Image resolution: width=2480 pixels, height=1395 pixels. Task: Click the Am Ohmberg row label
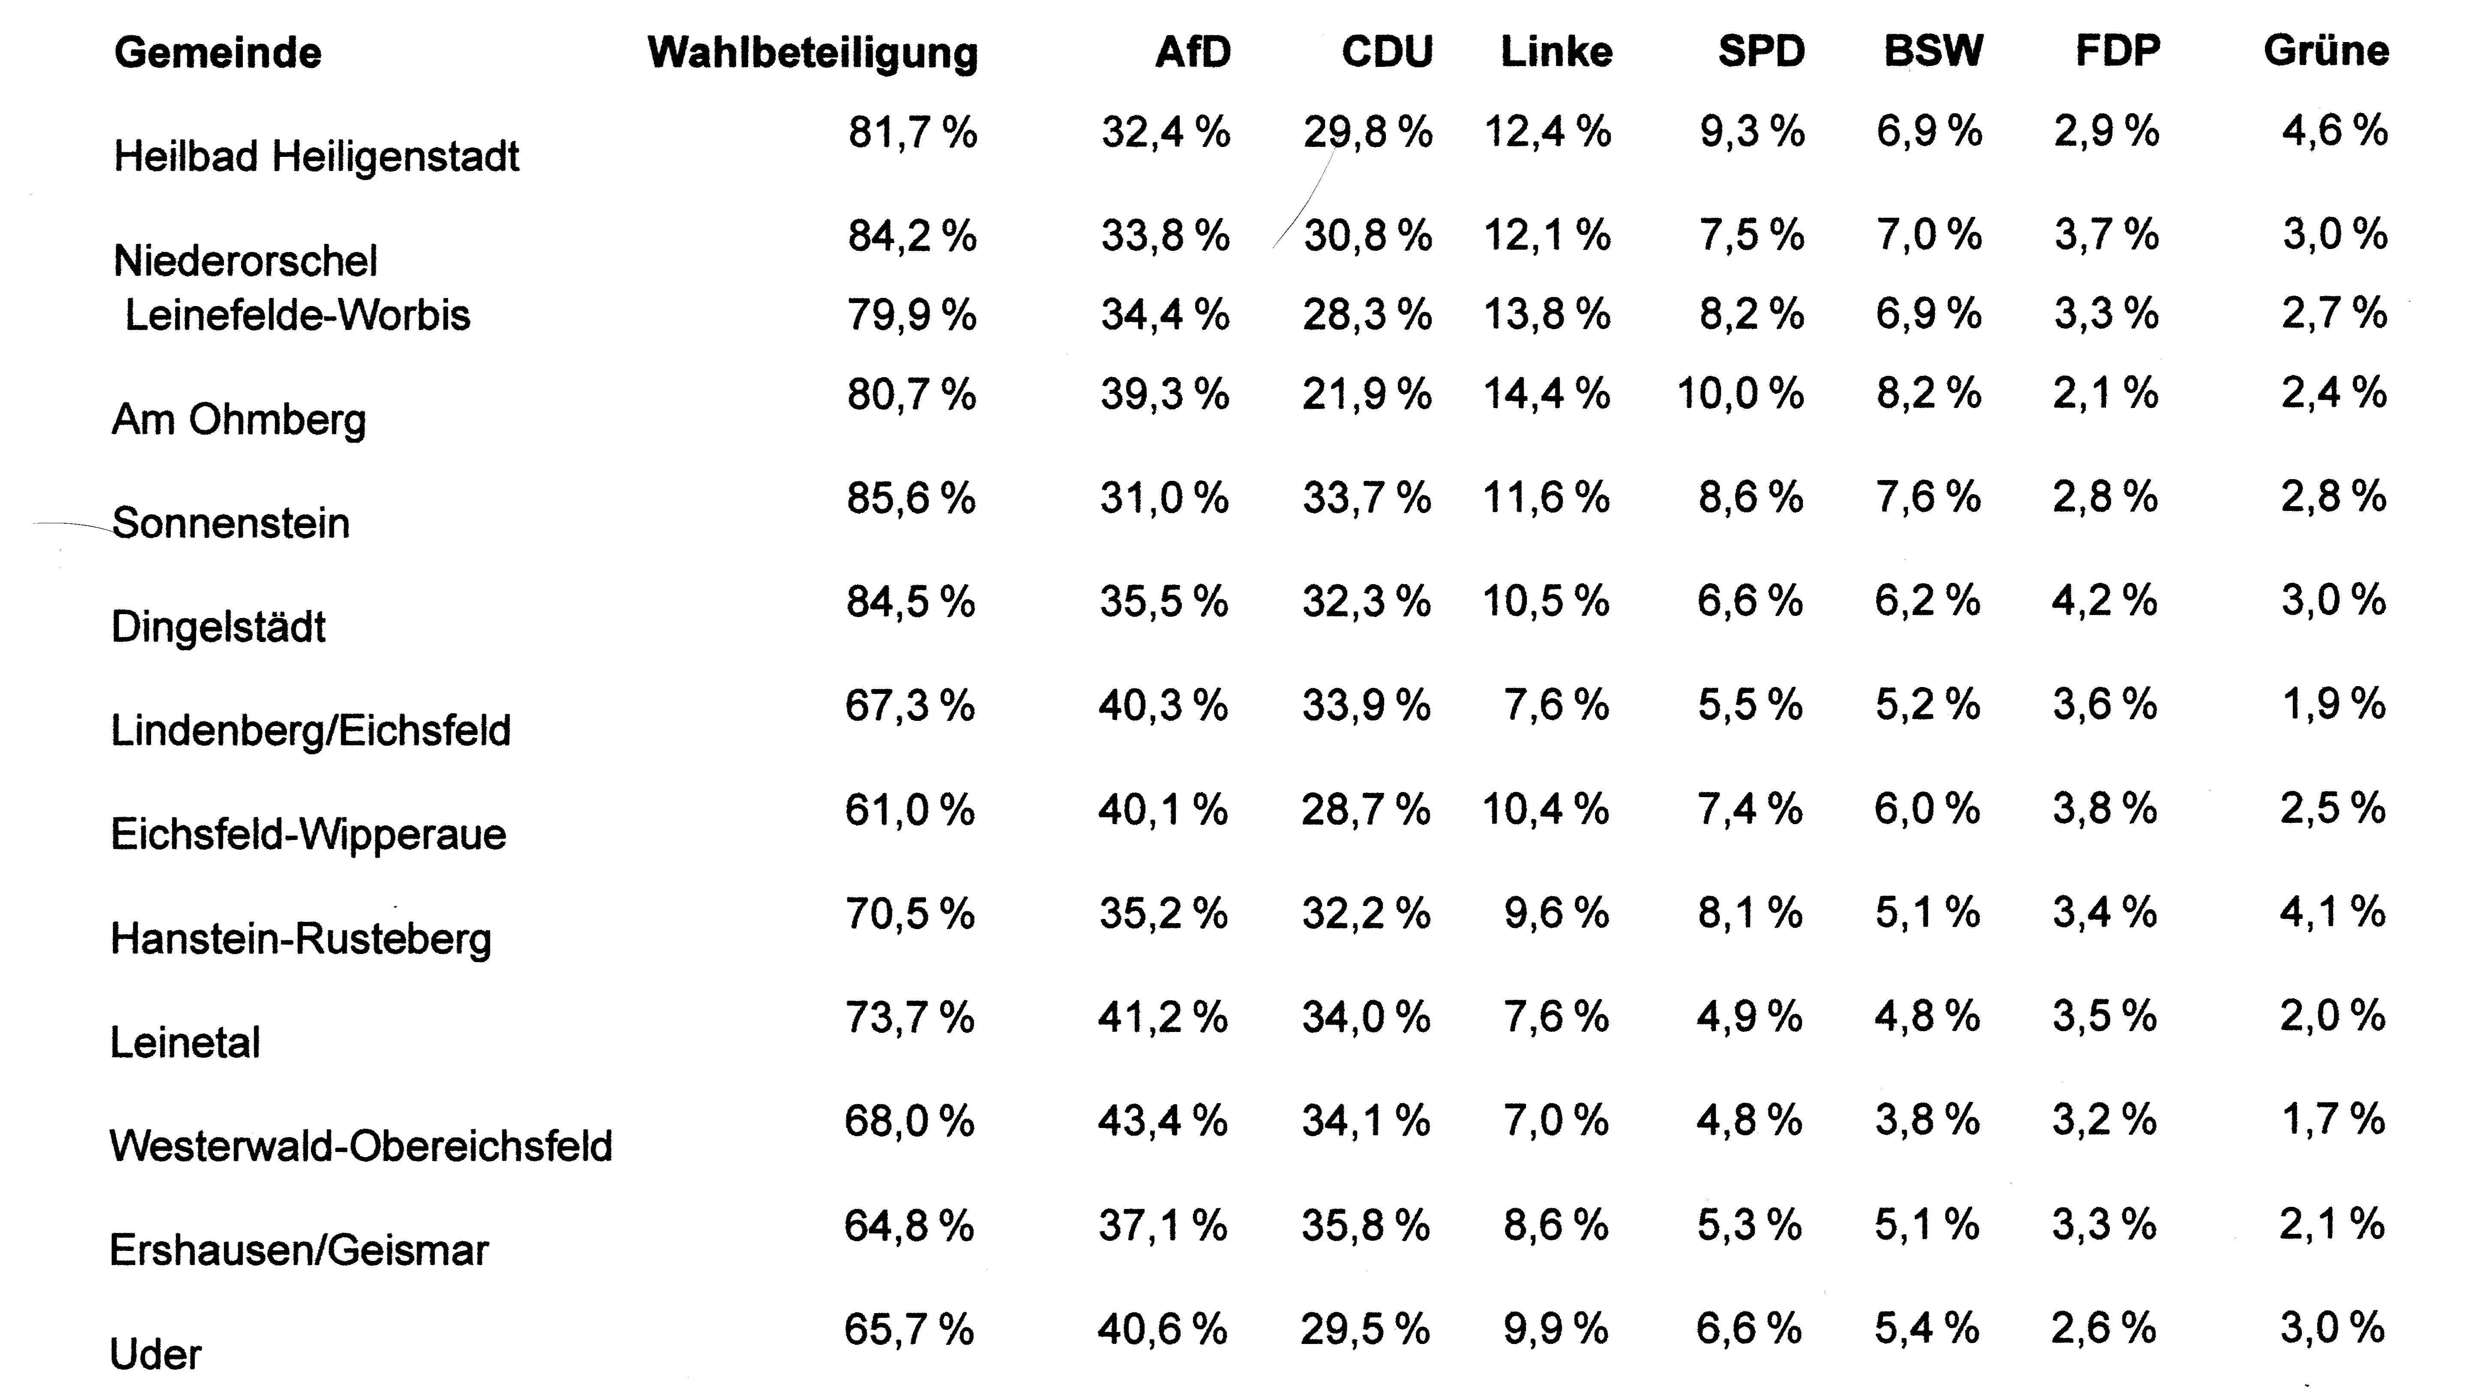[239, 420]
